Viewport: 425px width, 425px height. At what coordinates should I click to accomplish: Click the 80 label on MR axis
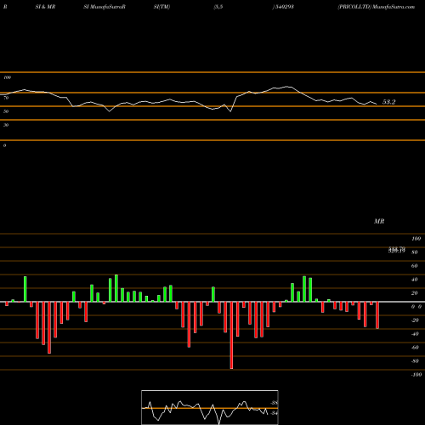tap(415, 252)
